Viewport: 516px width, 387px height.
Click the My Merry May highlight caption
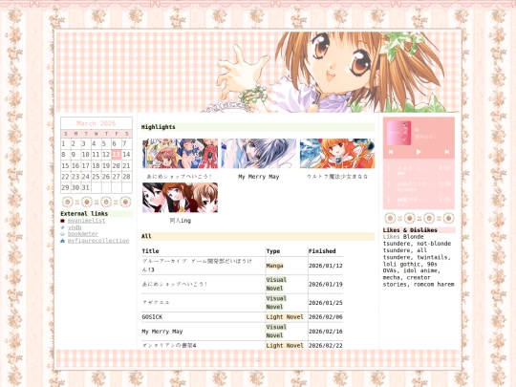click(x=259, y=177)
